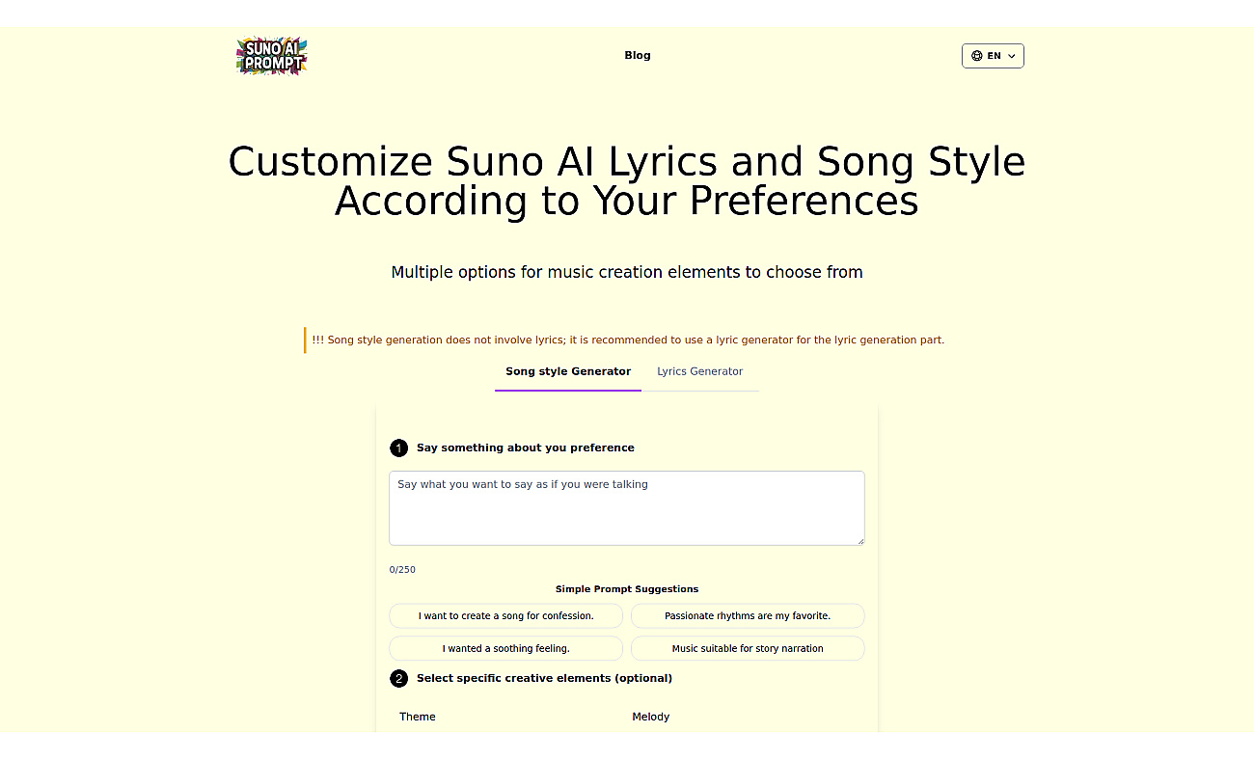
Task: Select 'Passionate rhythms are my favorite.' suggestion
Action: pyautogui.click(x=748, y=615)
